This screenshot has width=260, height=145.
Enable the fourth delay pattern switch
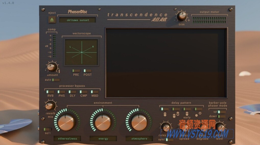click(x=198, y=109)
